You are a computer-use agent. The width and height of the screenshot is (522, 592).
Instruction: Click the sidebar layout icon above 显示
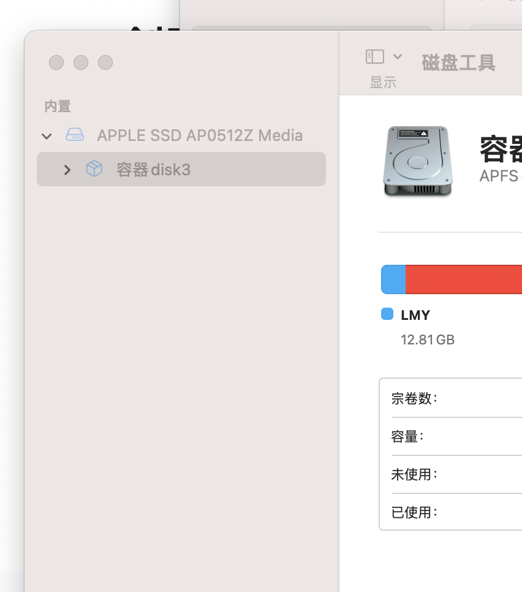tap(374, 56)
